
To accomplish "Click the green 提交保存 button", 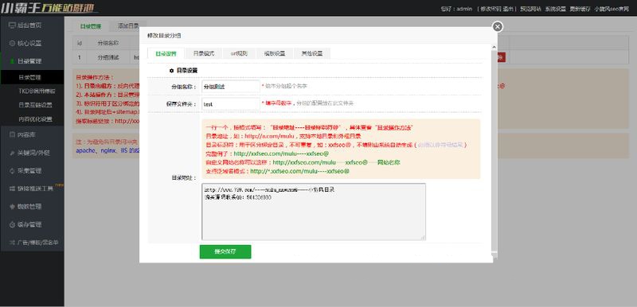I will pyautogui.click(x=225, y=251).
